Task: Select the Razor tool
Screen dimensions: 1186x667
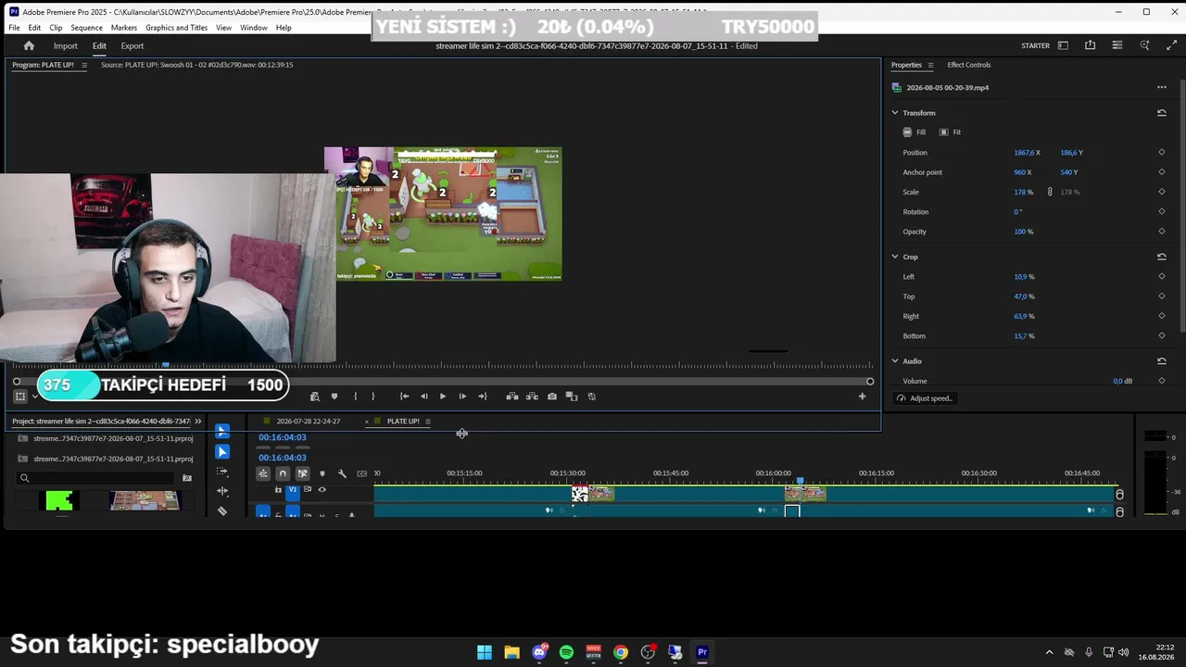Action: tap(222, 510)
